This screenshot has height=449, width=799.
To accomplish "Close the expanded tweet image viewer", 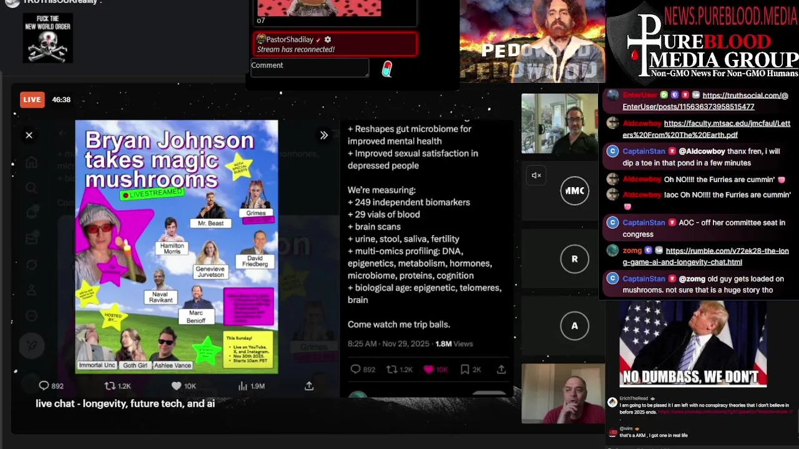I will [29, 135].
